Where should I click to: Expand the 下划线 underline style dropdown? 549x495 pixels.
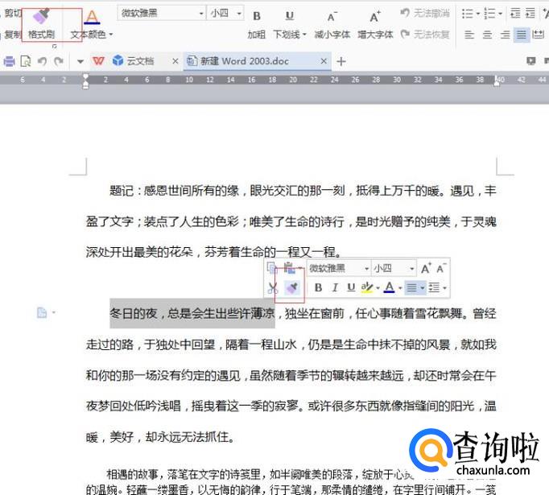(304, 35)
